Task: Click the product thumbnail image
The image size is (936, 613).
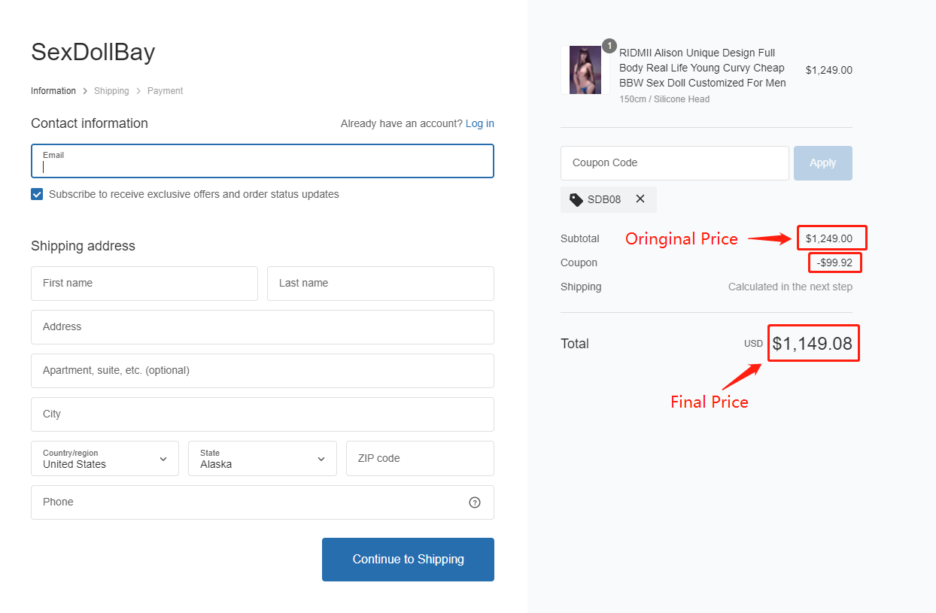Action: pos(585,70)
